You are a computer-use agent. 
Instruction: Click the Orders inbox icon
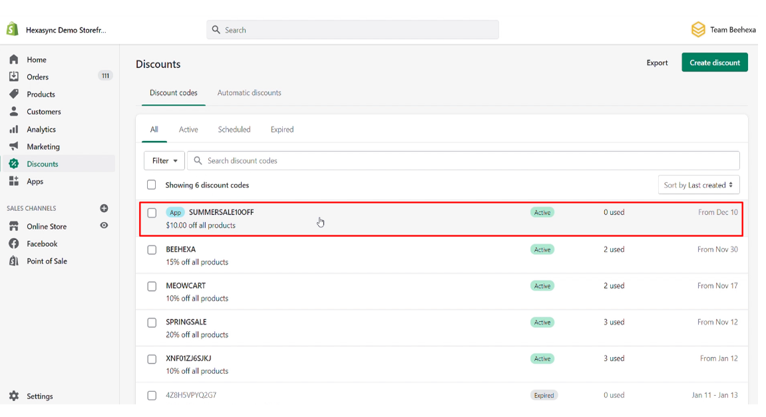14,76
